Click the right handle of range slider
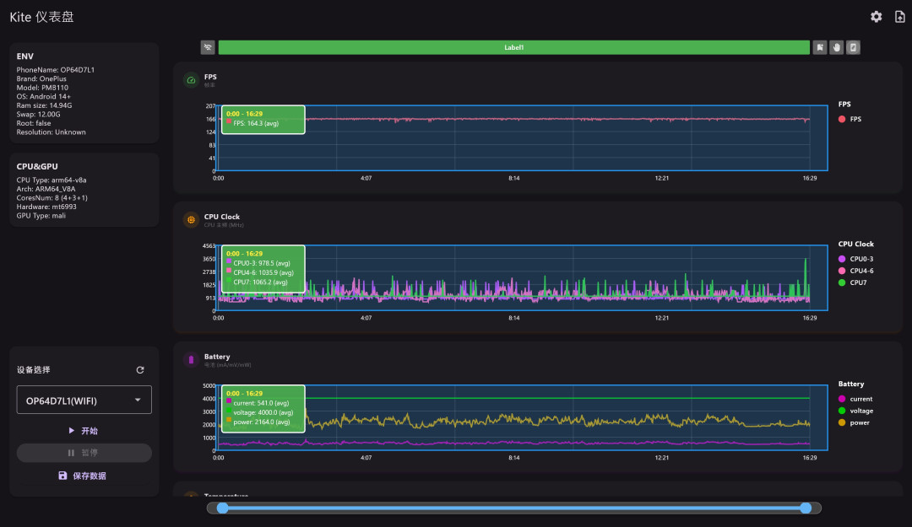The height and width of the screenshot is (527, 912). click(x=806, y=508)
